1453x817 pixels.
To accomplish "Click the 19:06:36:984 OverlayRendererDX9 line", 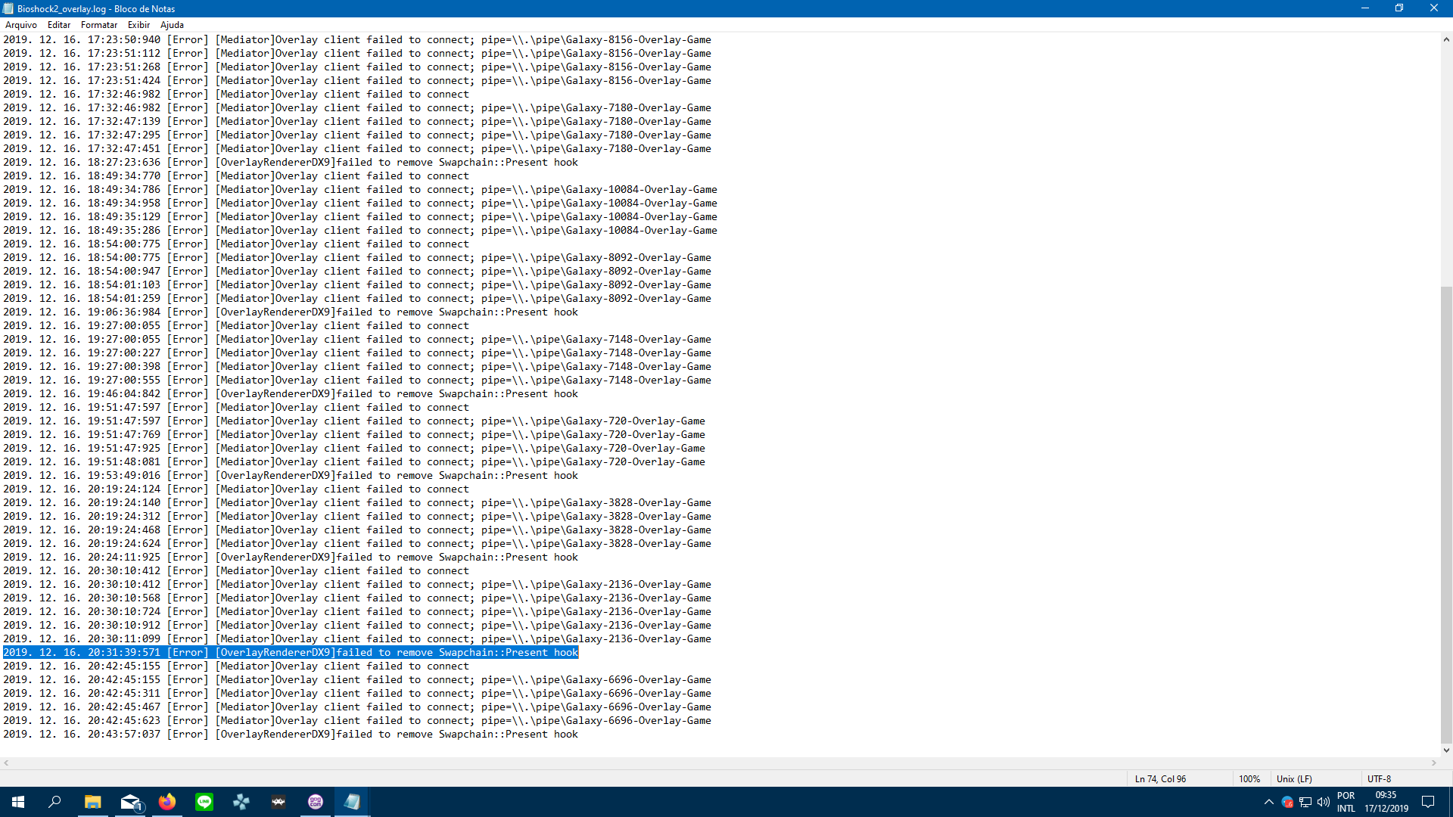I will click(x=291, y=312).
